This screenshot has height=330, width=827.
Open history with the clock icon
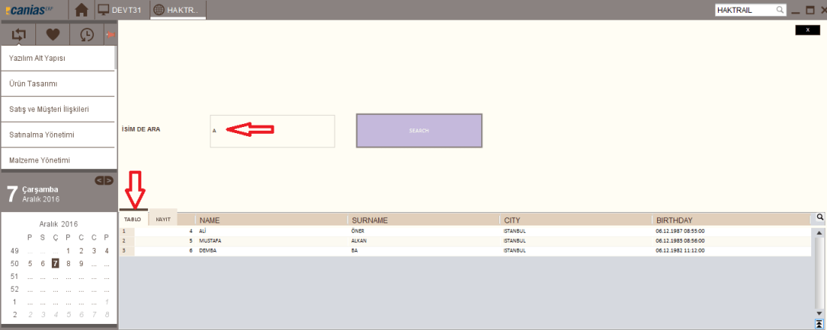coord(87,35)
